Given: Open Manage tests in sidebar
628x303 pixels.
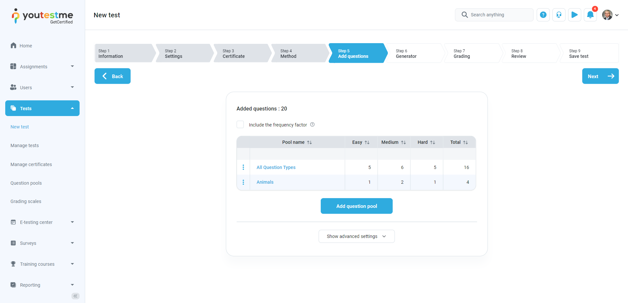Looking at the screenshot, I should [x=25, y=145].
